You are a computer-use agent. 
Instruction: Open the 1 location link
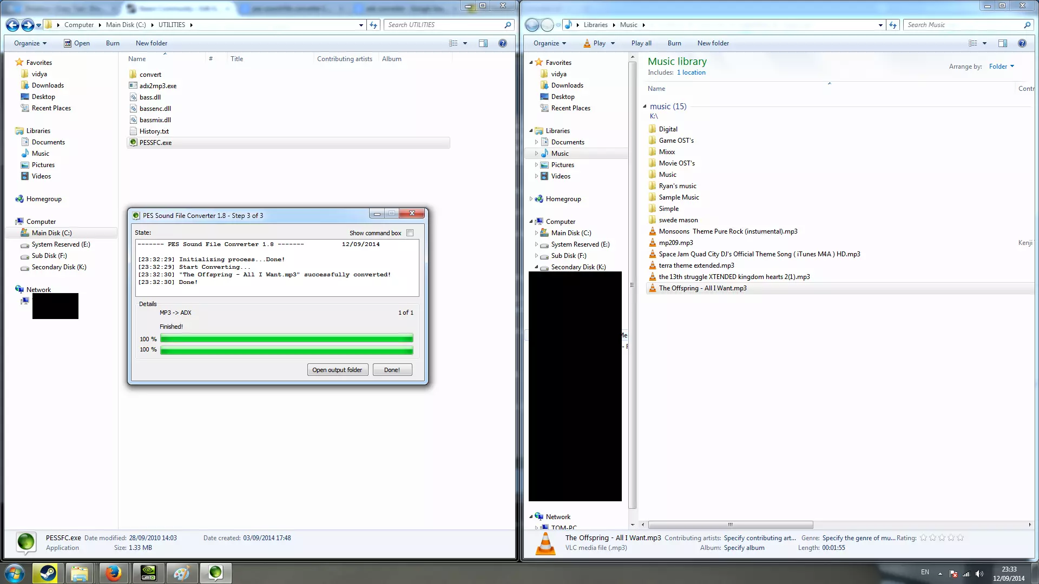691,72
